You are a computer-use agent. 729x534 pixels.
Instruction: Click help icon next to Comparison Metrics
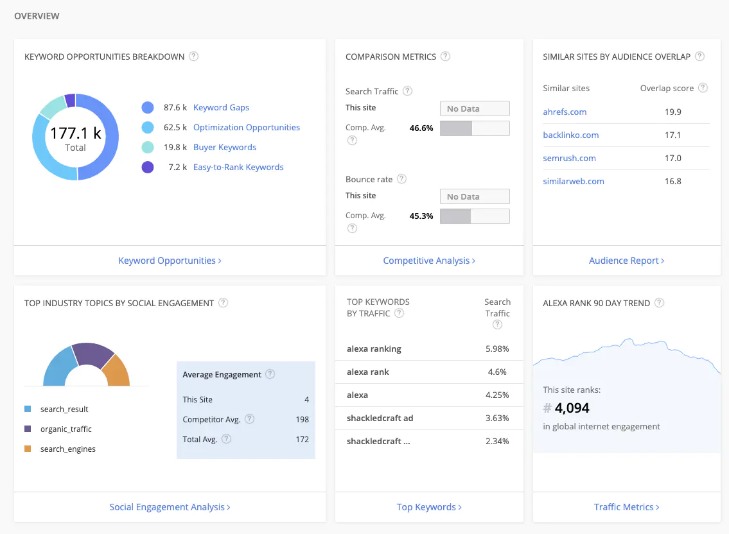click(x=445, y=56)
